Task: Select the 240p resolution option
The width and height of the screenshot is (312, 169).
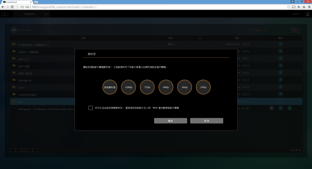Action: click(x=203, y=87)
